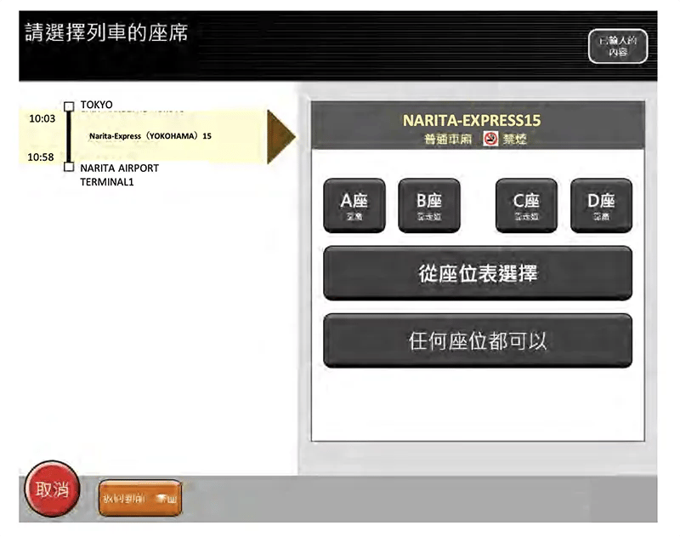Click the 普通車廂 car class label
The height and width of the screenshot is (537, 680).
click(448, 139)
